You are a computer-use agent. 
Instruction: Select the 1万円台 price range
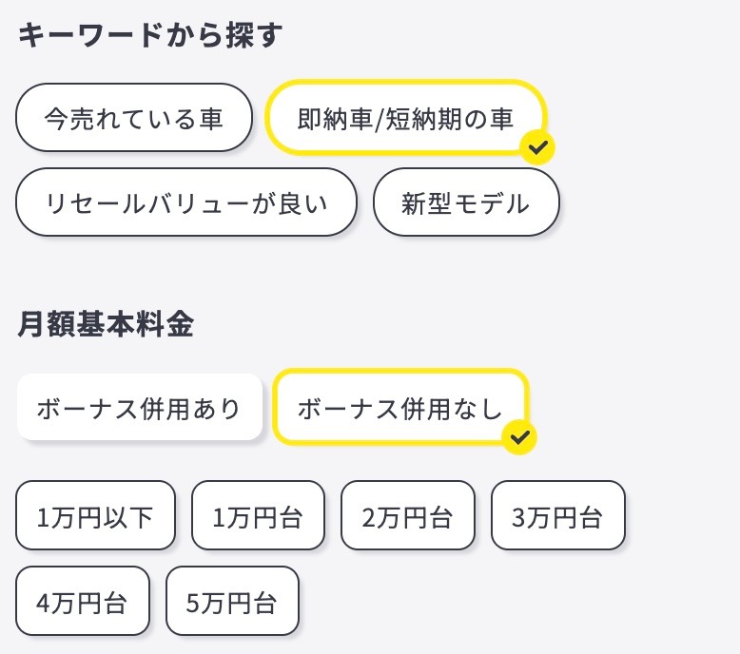click(258, 516)
